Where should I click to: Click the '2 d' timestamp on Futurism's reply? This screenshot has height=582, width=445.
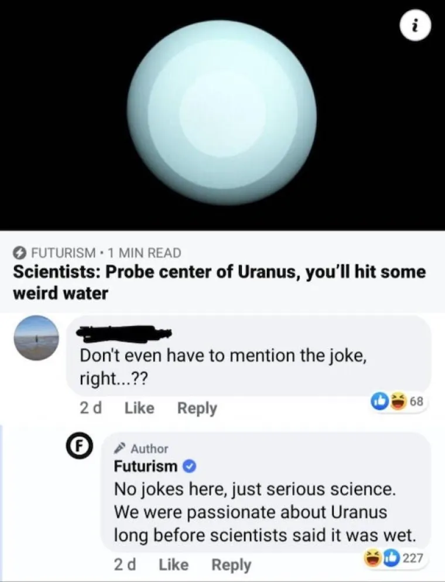[124, 564]
